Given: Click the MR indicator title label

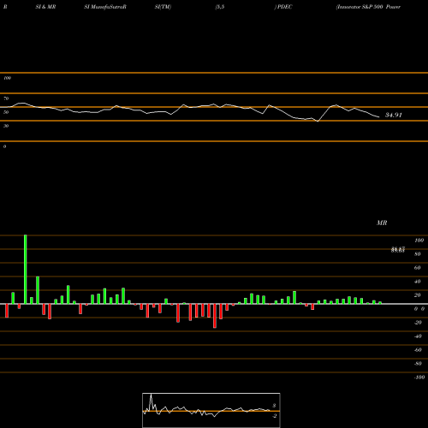Looking at the screenshot, I should pyautogui.click(x=382, y=223).
